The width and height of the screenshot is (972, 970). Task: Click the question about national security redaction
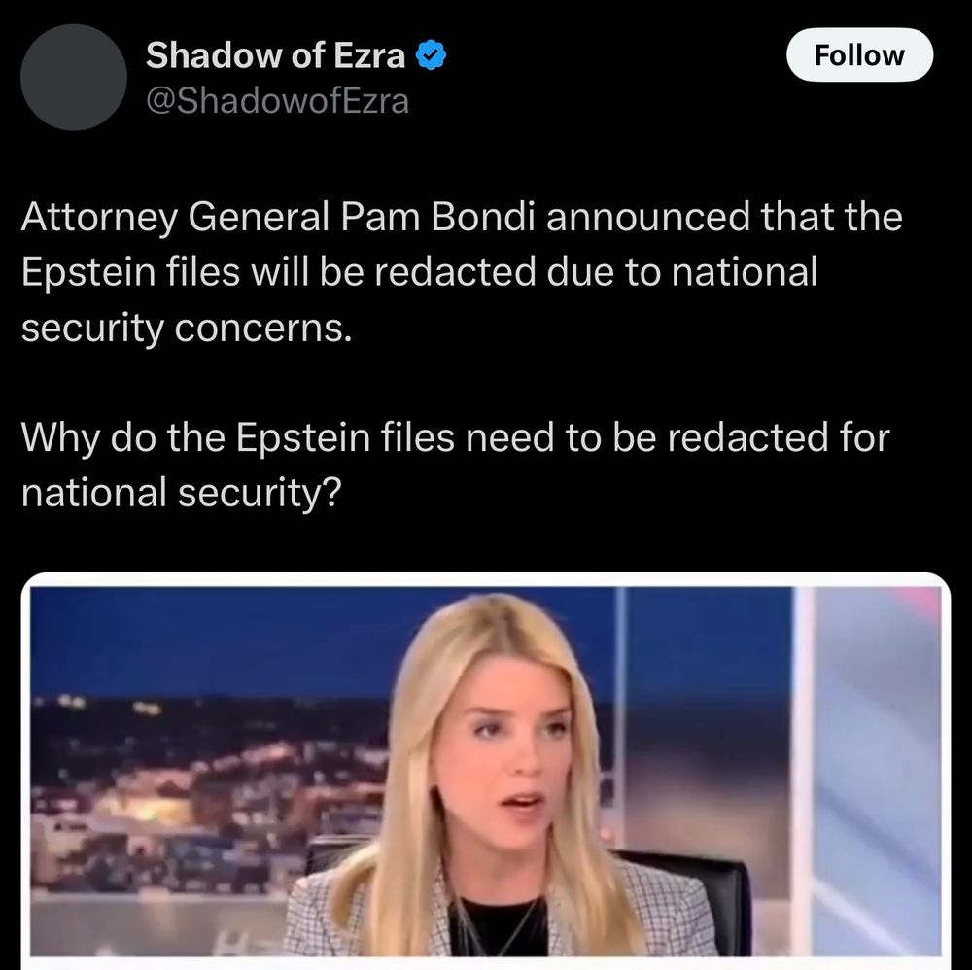click(x=456, y=465)
